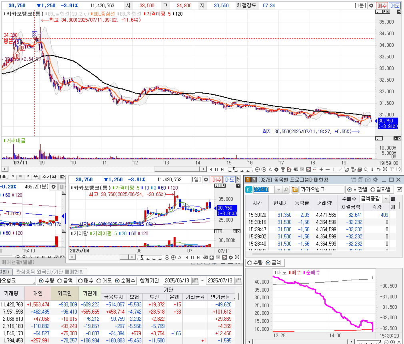Image resolution: width=404 pixels, height=344 pixels.
Task: Select the vertical line drawing tool
Action: click(x=334, y=169)
